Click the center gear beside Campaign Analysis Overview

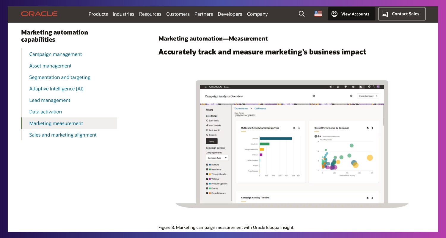click(x=314, y=96)
